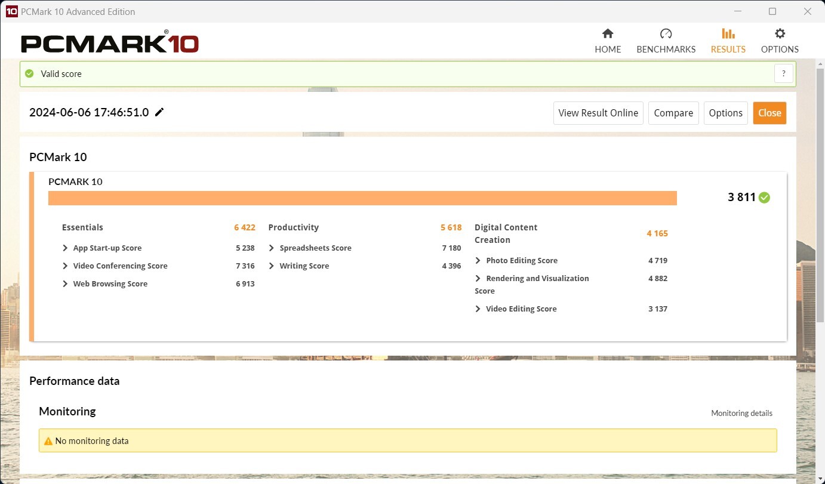The width and height of the screenshot is (825, 484).
Task: Expand the Web Browsing Score row
Action: tap(65, 284)
